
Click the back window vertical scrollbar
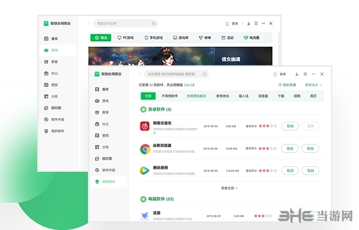pyautogui.click(x=279, y=48)
